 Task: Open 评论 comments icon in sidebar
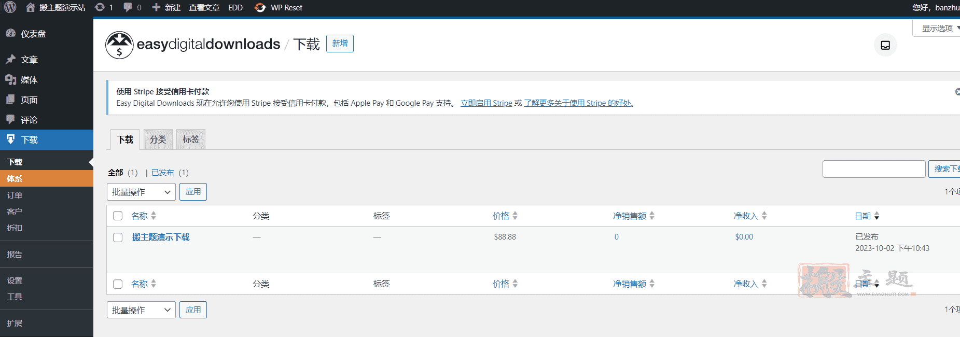pos(10,119)
